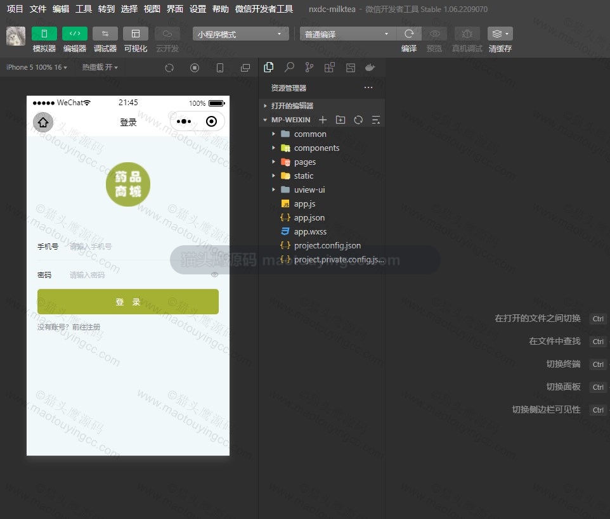This screenshot has height=519, width=610.
Task: Select the layout panel icon in sidebar
Action: point(351,67)
